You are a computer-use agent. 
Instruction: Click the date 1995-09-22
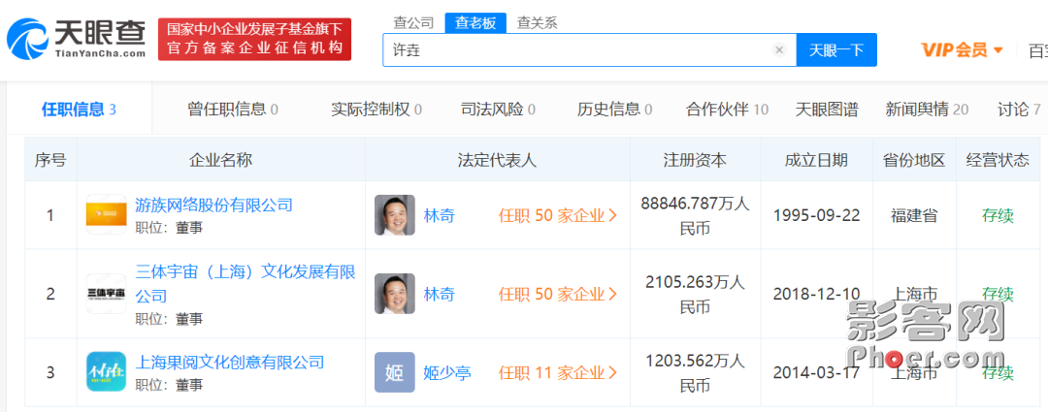coord(817,215)
